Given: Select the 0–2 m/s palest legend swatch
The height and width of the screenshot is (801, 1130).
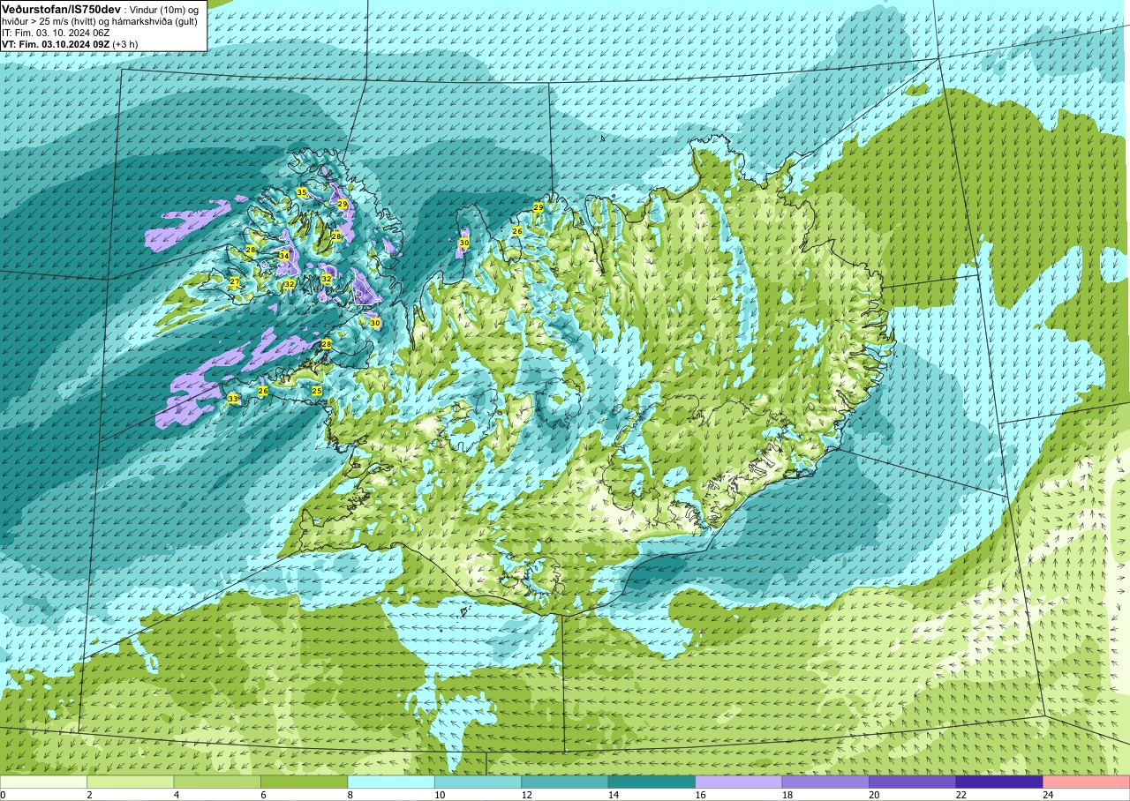Looking at the screenshot, I should [x=44, y=782].
